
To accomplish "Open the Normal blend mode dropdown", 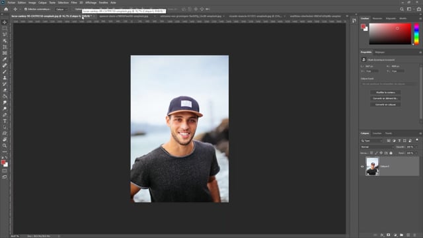I will pos(377,147).
